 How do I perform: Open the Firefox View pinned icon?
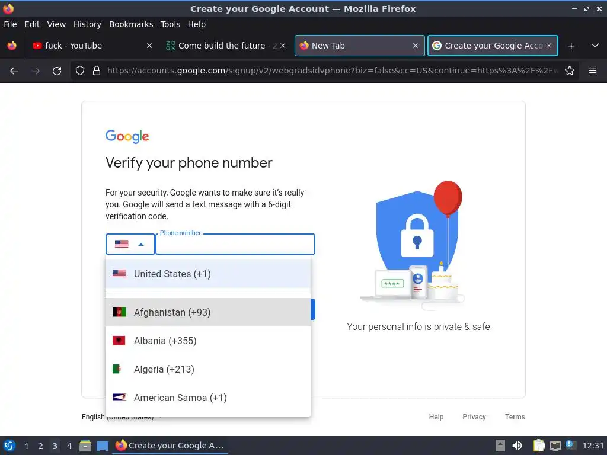pyautogui.click(x=12, y=46)
